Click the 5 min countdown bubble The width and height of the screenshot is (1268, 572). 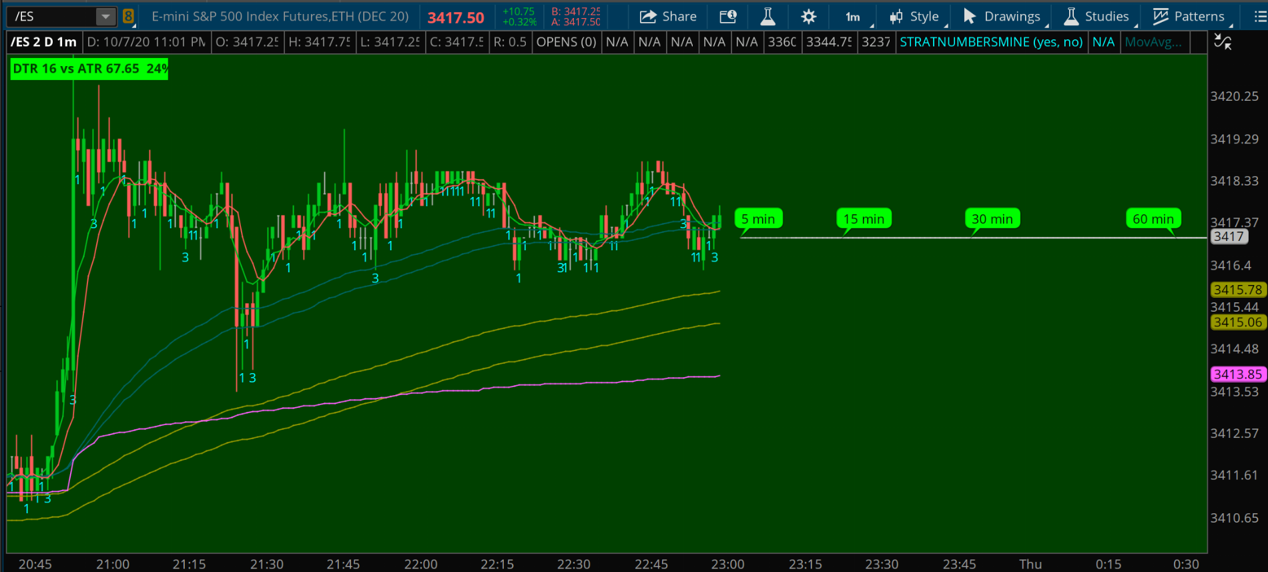coord(758,219)
